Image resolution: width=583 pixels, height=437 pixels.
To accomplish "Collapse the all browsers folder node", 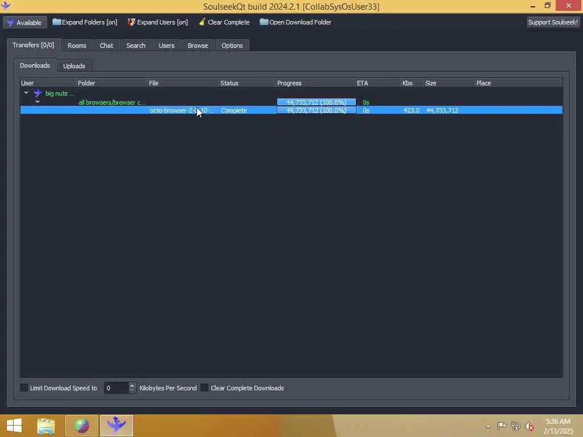I will tap(38, 102).
